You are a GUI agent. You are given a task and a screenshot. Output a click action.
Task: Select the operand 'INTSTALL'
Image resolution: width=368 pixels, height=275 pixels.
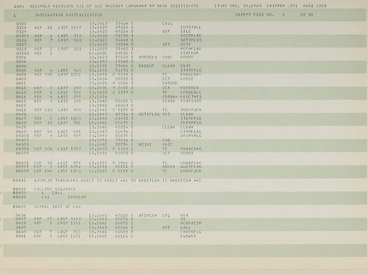191,28
